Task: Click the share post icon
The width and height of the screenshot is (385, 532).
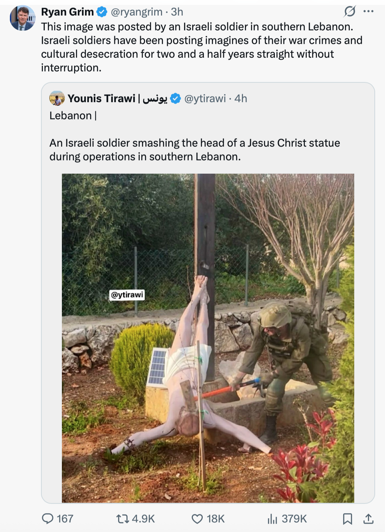Action: pyautogui.click(x=368, y=519)
